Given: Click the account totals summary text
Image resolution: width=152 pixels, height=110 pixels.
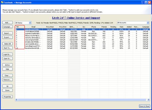Looking at the screenshot, I should (74, 23).
